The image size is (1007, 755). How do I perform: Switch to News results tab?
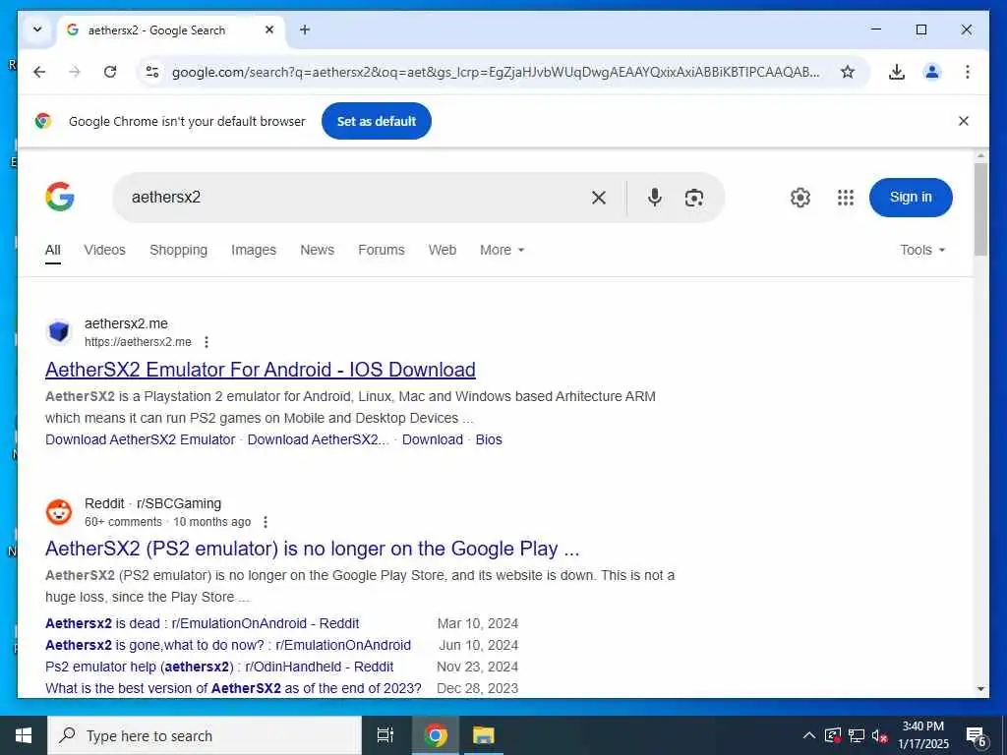click(318, 250)
